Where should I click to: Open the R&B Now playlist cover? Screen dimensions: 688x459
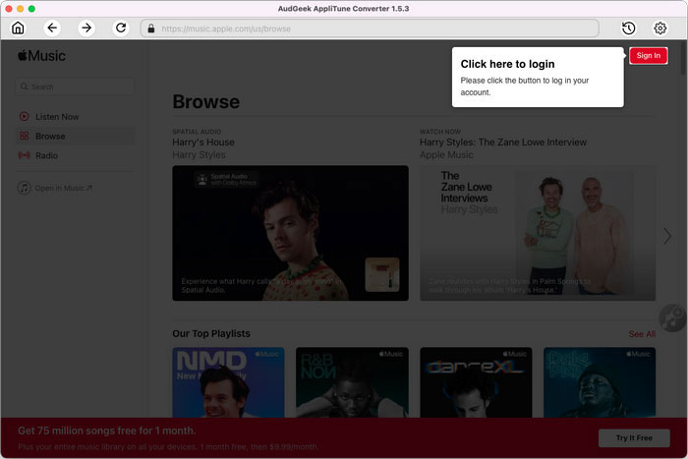352,382
